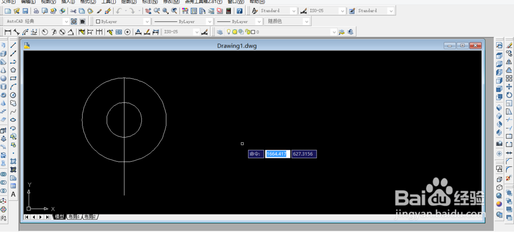The image size is (514, 232).
Task: Open the calculator icon in the standard toolbar
Action: (229, 11)
